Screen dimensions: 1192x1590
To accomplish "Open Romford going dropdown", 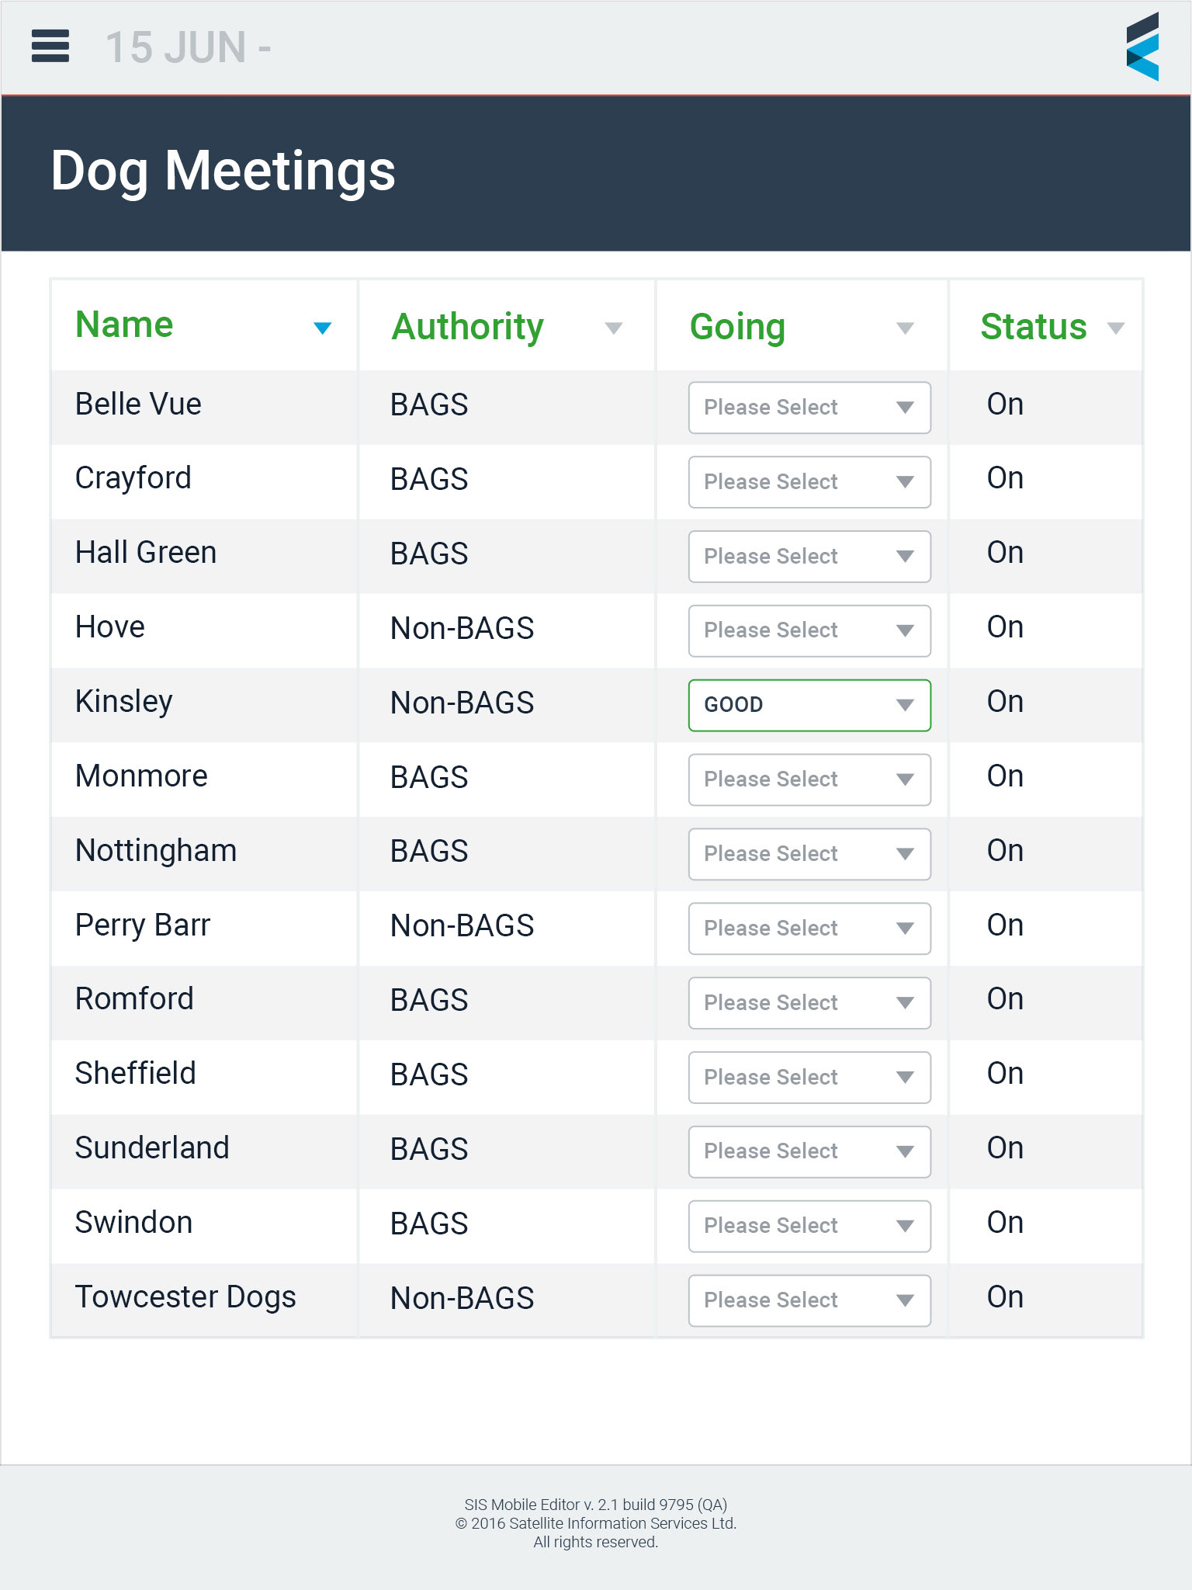I will click(x=809, y=1003).
